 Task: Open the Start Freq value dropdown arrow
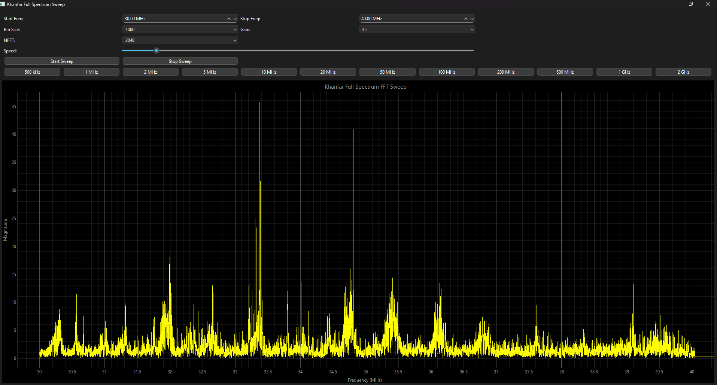[x=235, y=19]
